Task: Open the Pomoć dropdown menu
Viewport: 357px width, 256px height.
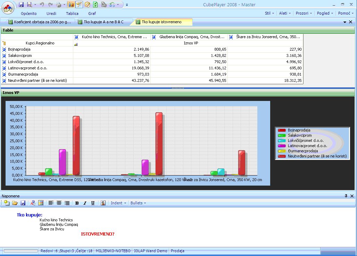Action: click(346, 13)
